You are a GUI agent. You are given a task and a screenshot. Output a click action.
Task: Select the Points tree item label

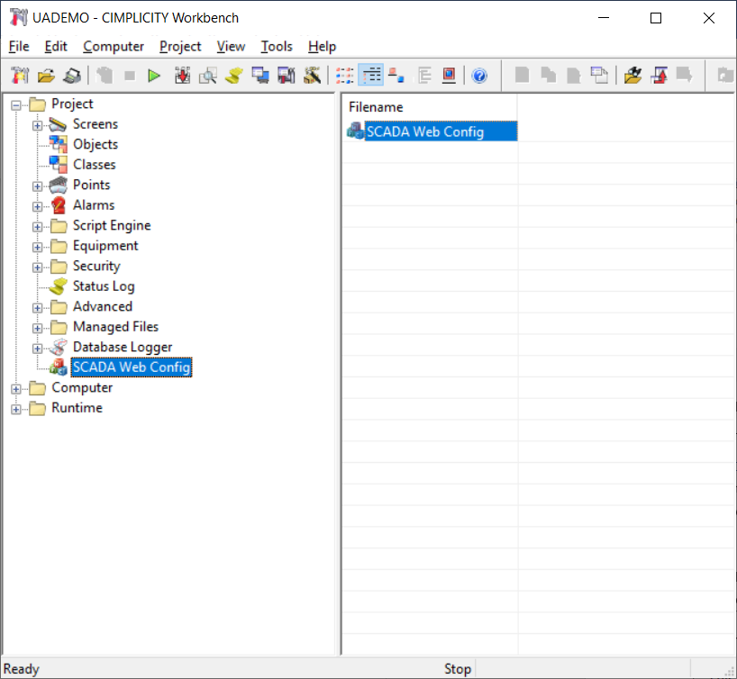(x=91, y=185)
